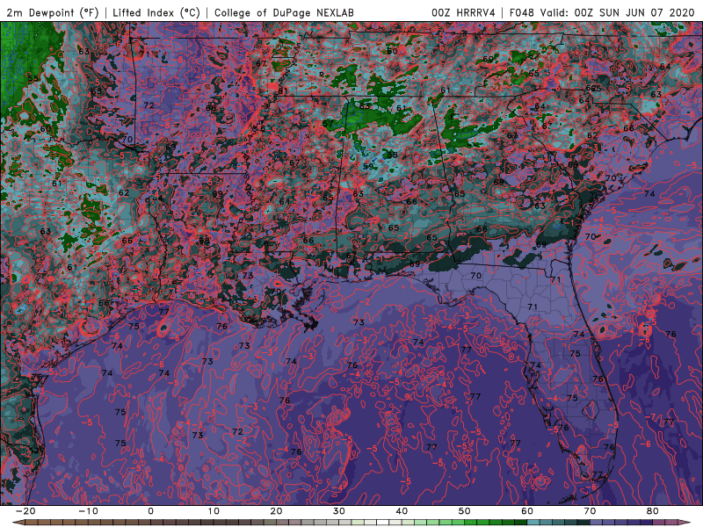Viewport: 703px width, 527px height.
Task: Click the dewpoint value 57 on the map
Action: tap(328, 123)
